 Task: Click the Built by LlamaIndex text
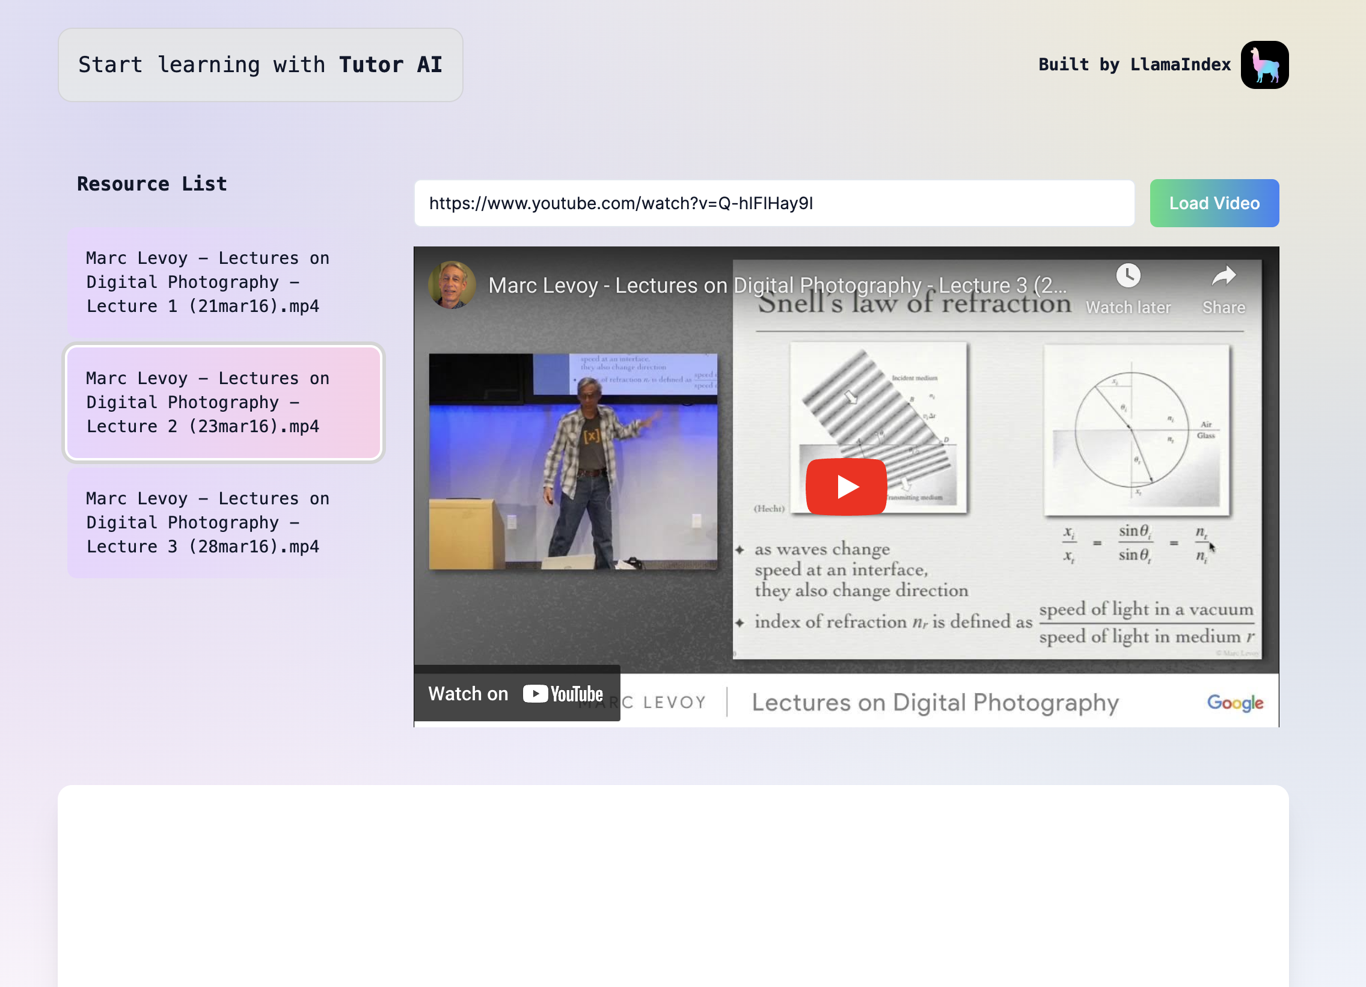(1133, 65)
